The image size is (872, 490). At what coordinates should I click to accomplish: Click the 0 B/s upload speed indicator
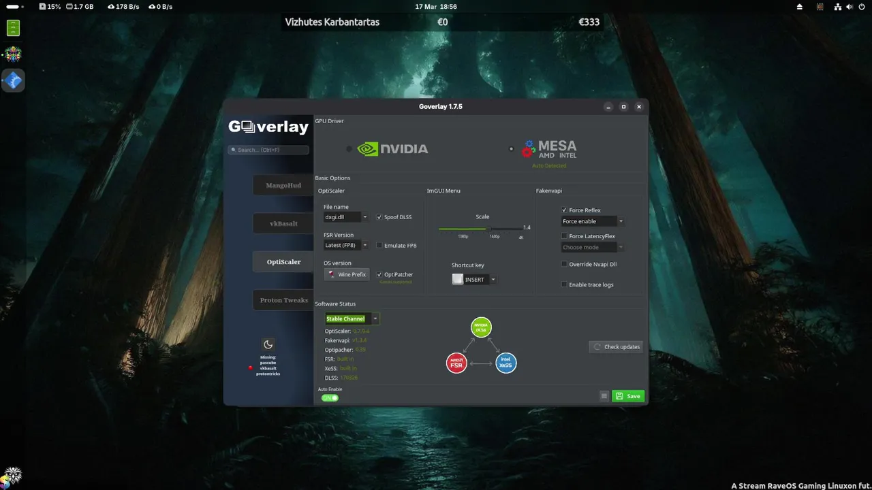160,6
